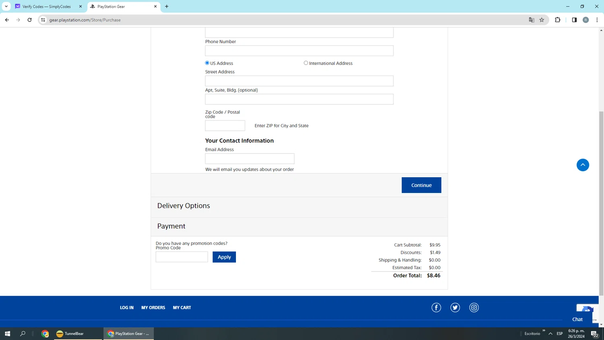Open the Facebook social icon in footer
This screenshot has height=340, width=604.
coord(436,307)
